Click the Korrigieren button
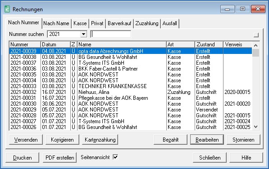The width and height of the screenshot is (269, 169). (62, 140)
